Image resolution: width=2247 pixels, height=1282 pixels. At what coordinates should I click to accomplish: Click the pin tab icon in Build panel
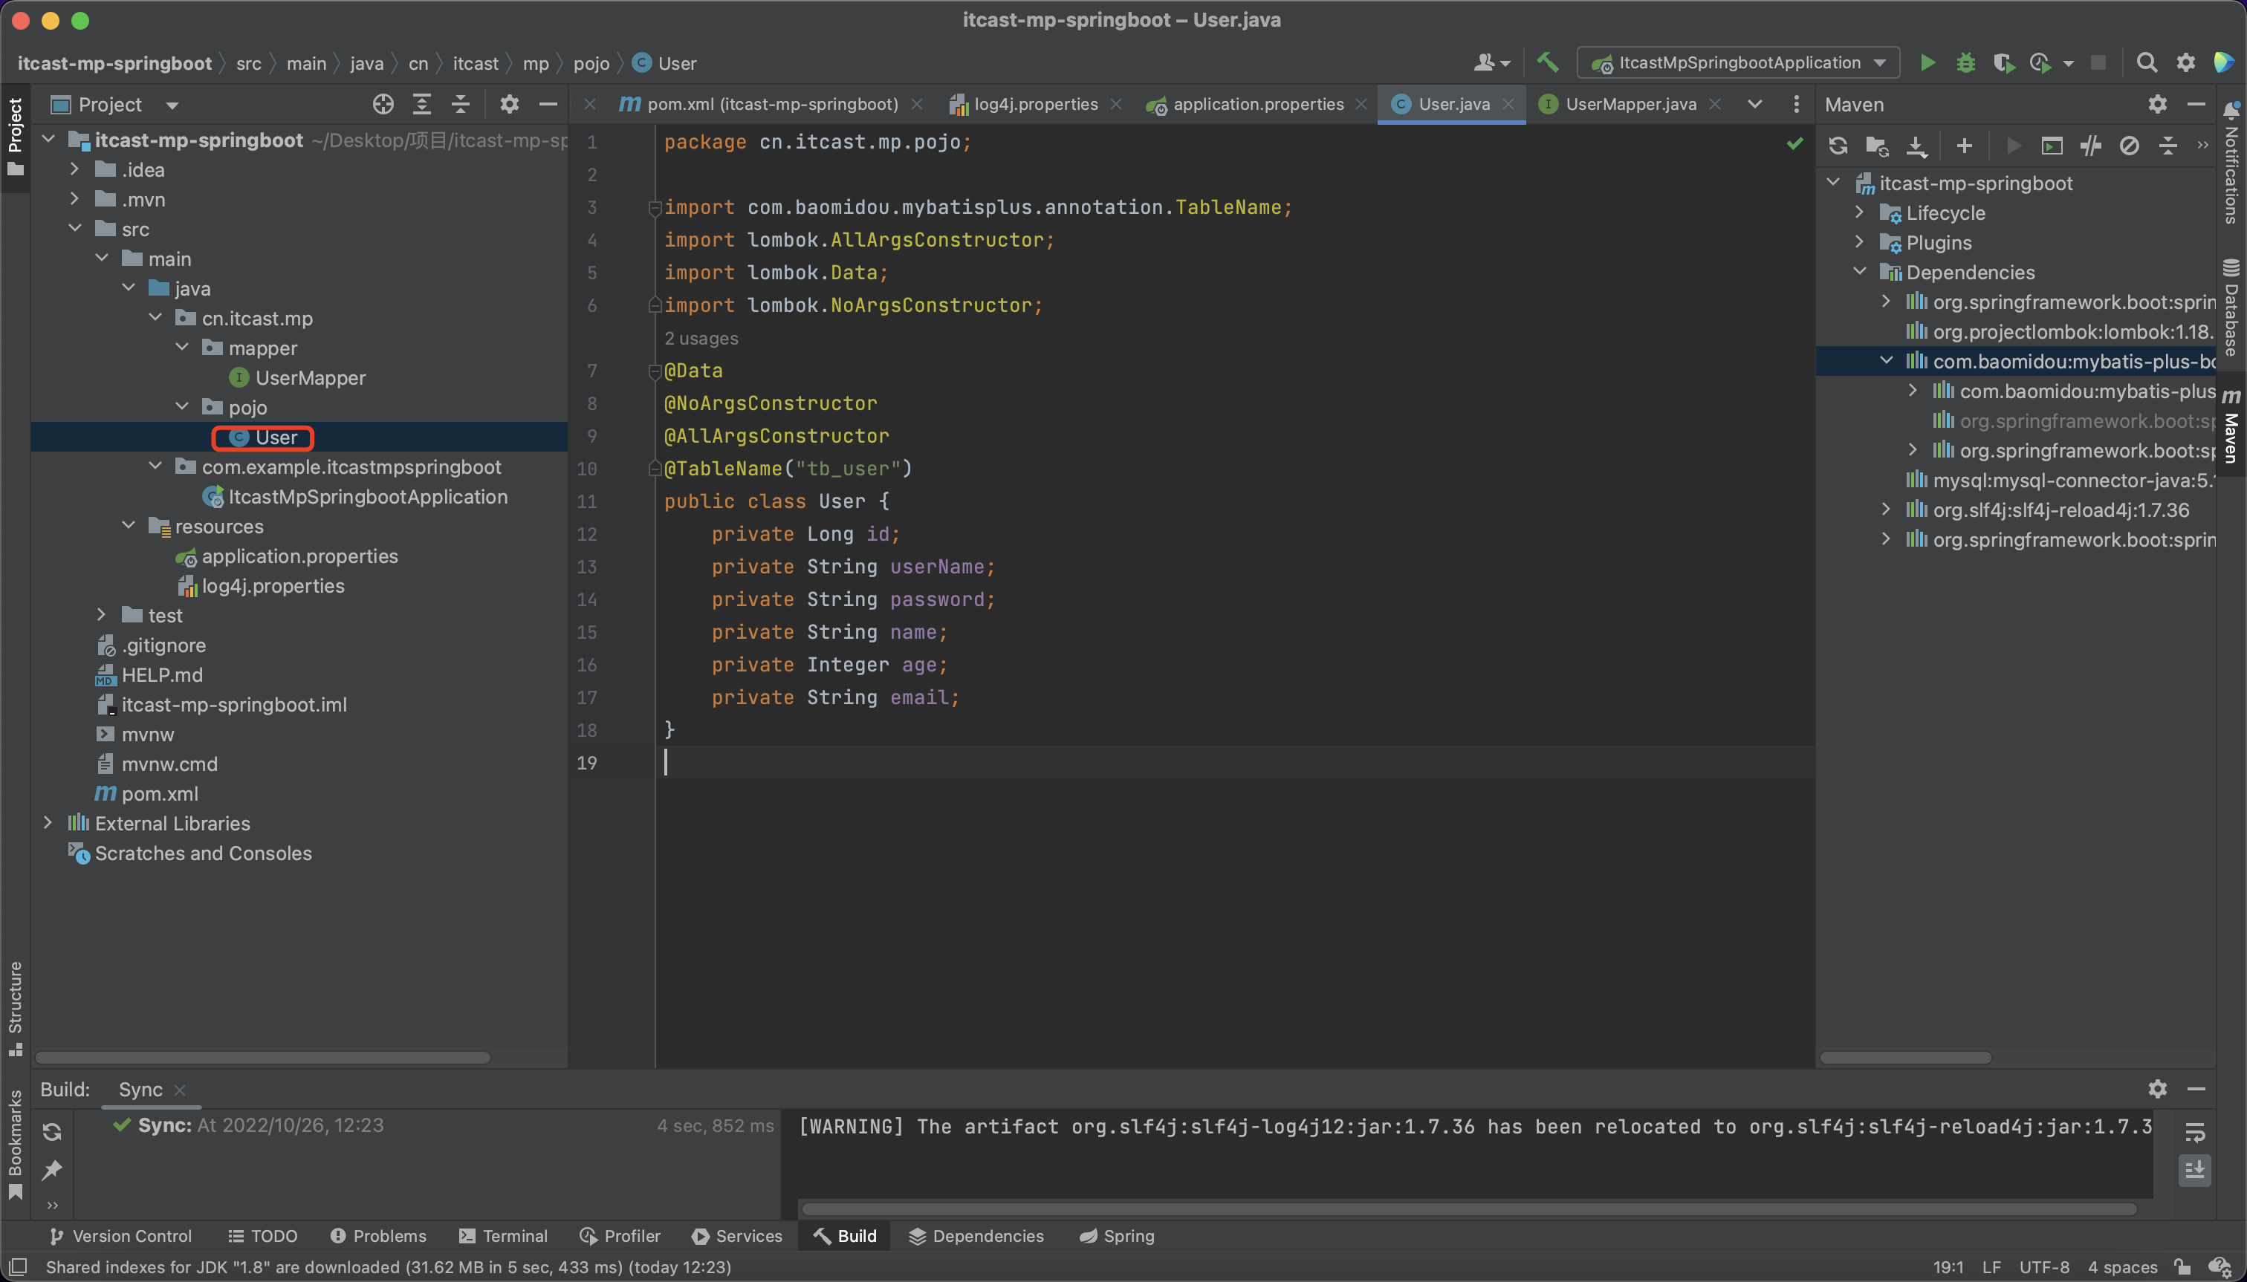[x=52, y=1170]
